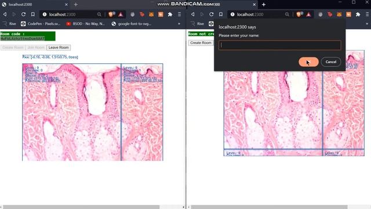371x209 pixels.
Task: Switch to localhost:2300 tab in left window
Action: point(35,5)
